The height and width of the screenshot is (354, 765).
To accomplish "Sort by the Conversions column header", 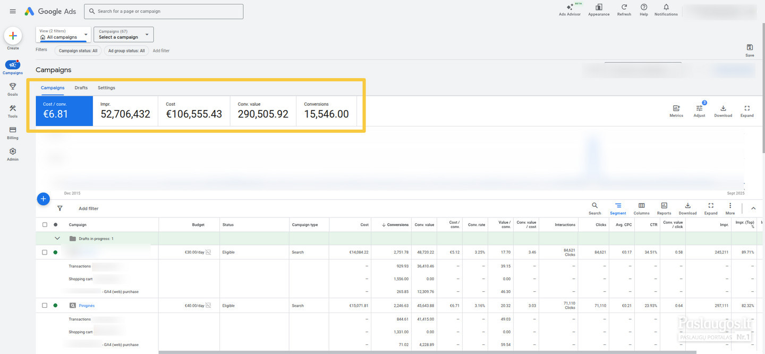I will pyautogui.click(x=395, y=225).
